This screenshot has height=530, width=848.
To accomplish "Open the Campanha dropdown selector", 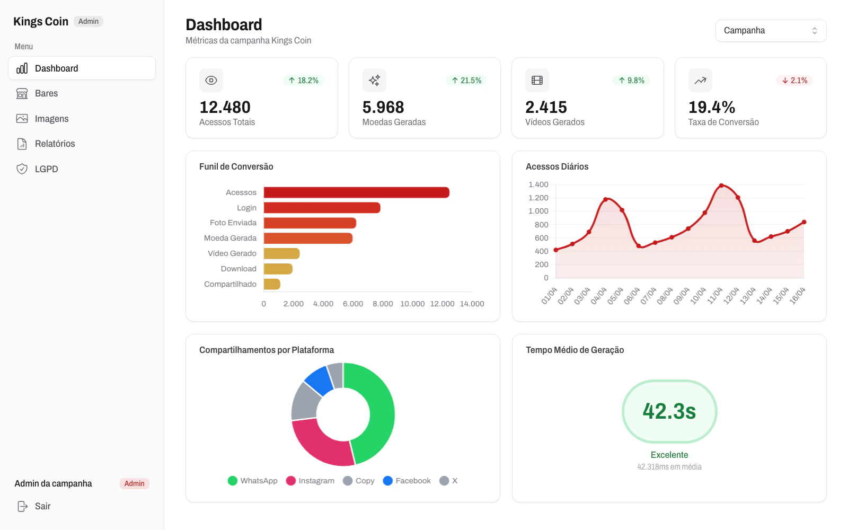I will pos(771,31).
